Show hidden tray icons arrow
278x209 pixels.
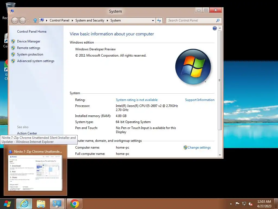(x=231, y=204)
